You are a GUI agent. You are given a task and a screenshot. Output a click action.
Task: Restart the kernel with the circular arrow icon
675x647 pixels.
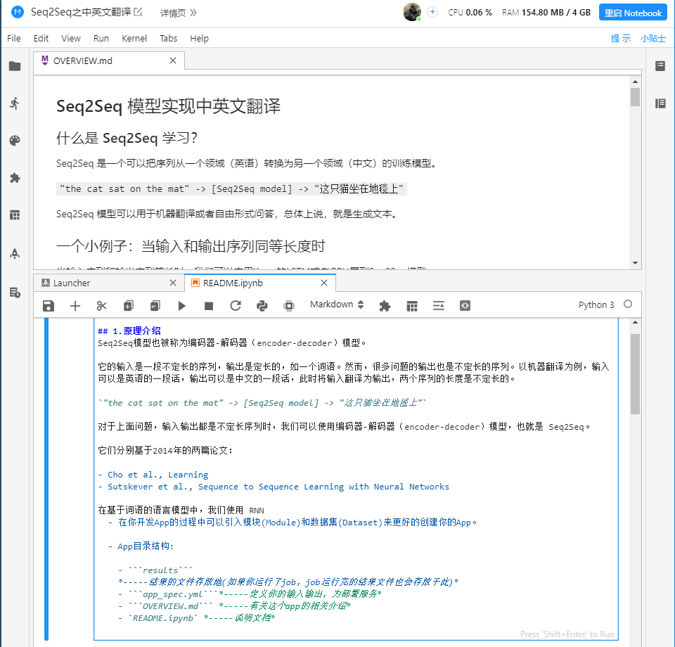[236, 305]
